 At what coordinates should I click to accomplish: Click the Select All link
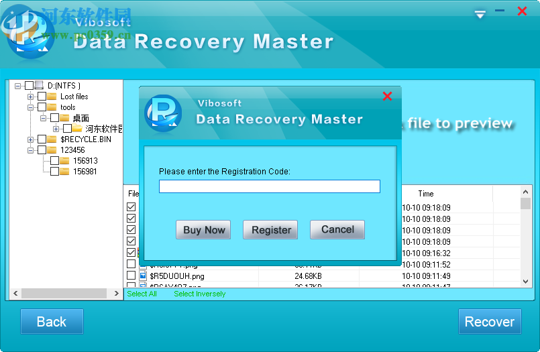[142, 294]
